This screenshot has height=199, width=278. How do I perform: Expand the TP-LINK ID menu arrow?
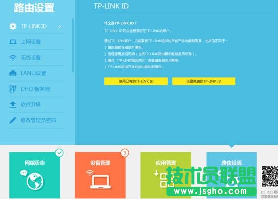(60, 27)
